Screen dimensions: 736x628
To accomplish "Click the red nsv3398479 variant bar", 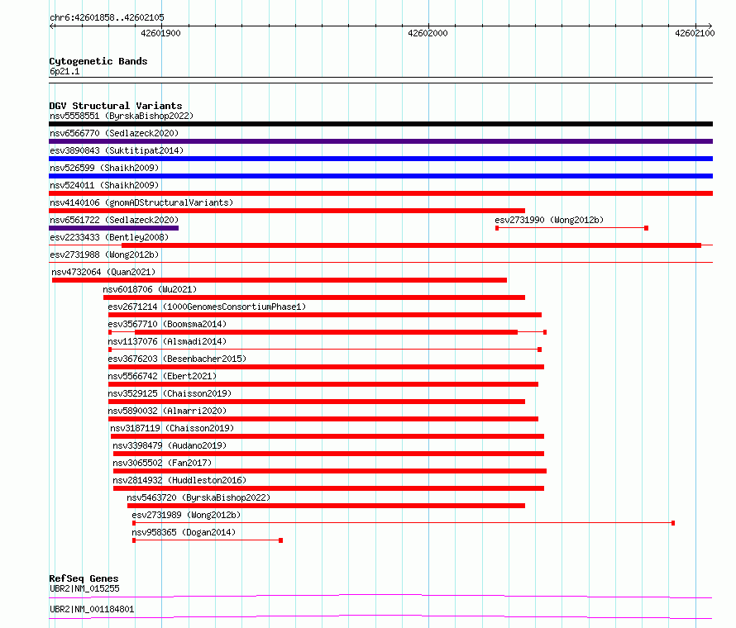I will [328, 454].
